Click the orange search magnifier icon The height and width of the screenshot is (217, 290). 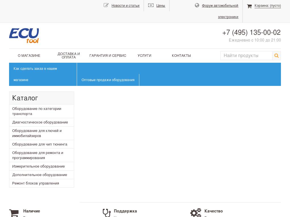pos(276,56)
